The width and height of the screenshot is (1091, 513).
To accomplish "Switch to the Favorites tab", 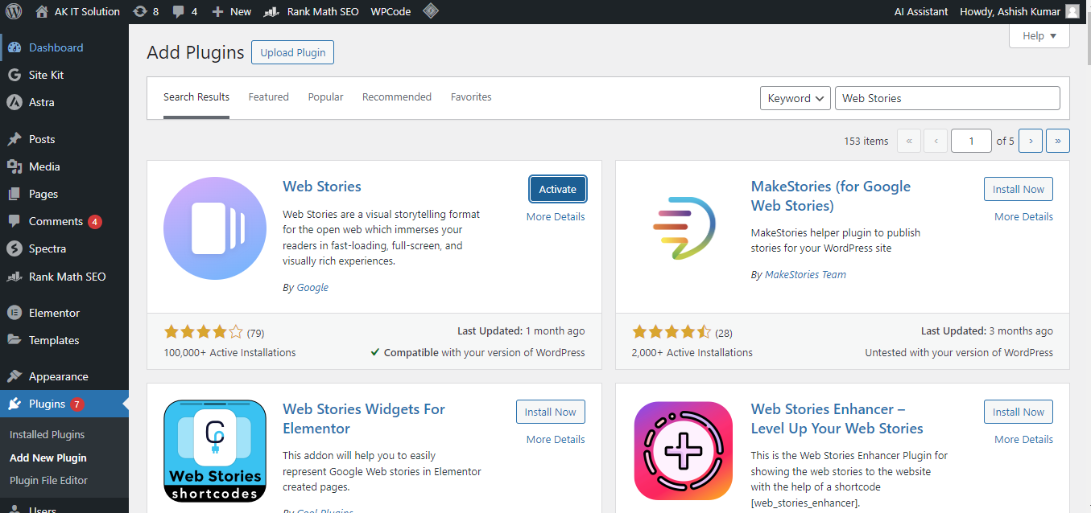I will click(x=471, y=97).
